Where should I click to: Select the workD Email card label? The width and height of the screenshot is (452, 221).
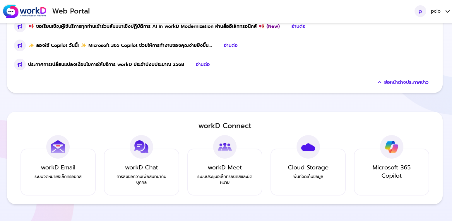58,168
